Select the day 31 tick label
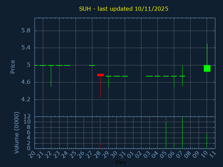223x167 pixels. click(122, 154)
